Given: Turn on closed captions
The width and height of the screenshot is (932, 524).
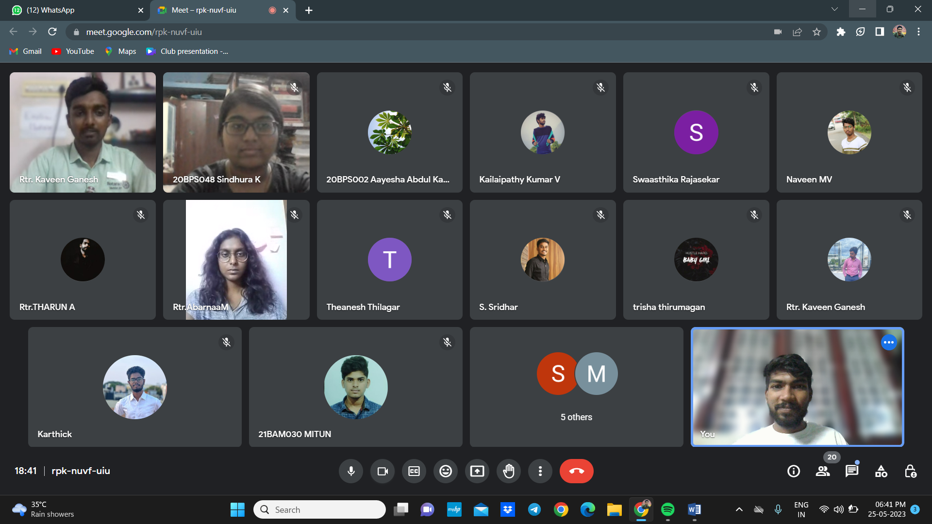Looking at the screenshot, I should pos(414,471).
